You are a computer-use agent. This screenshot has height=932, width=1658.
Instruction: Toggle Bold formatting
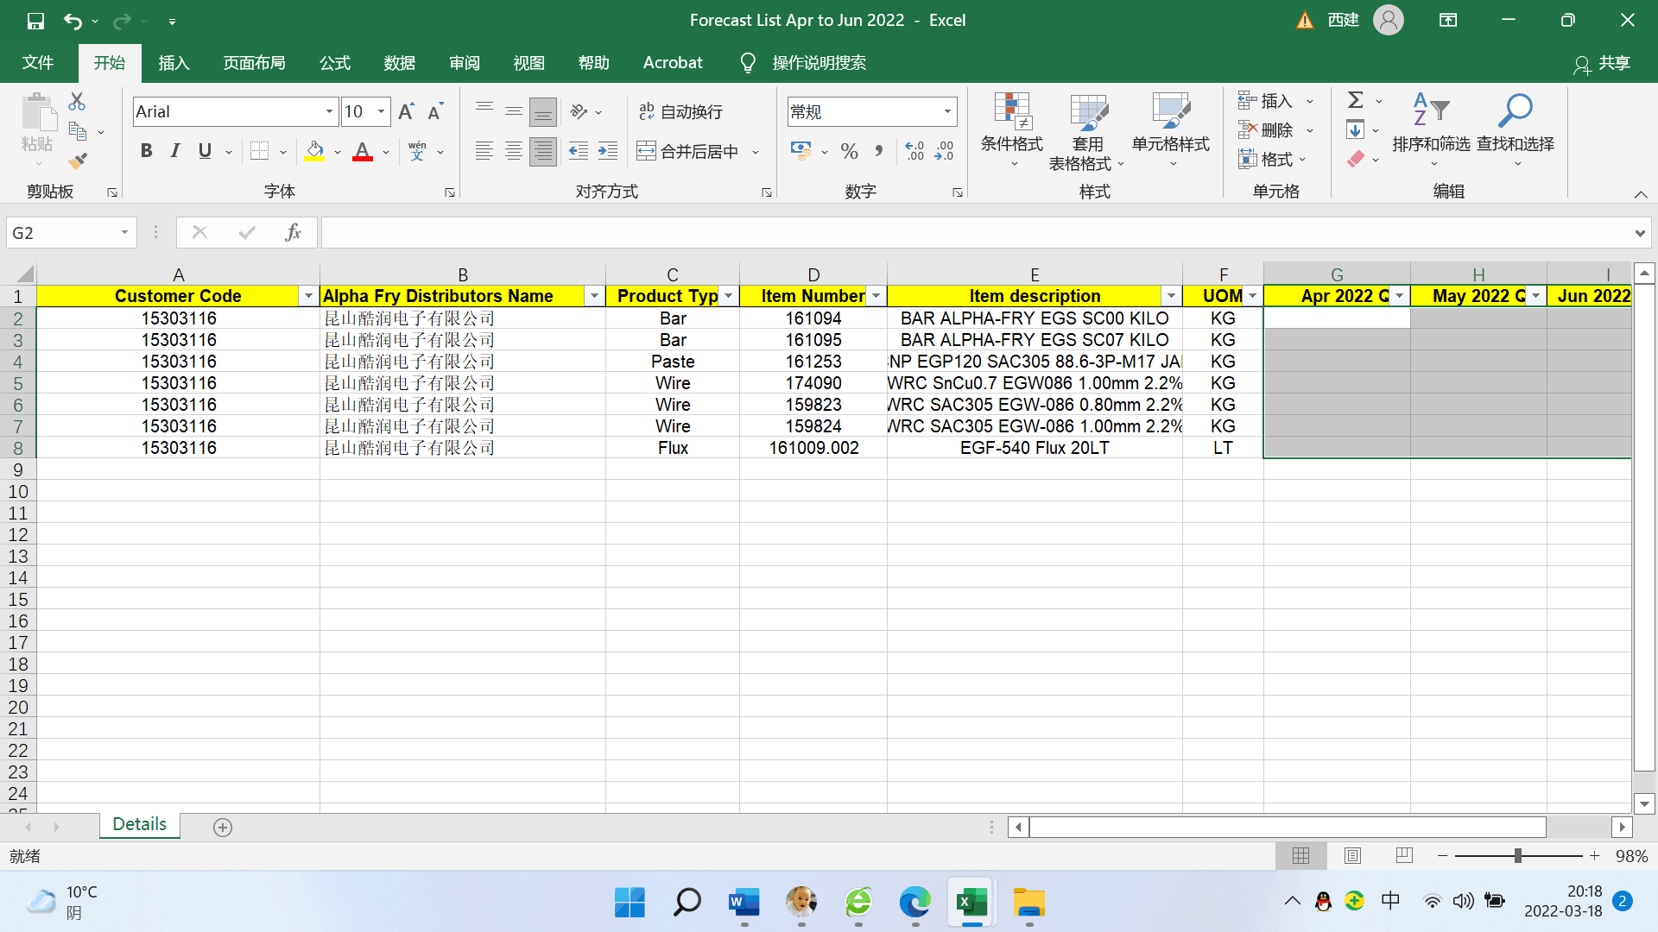(147, 151)
